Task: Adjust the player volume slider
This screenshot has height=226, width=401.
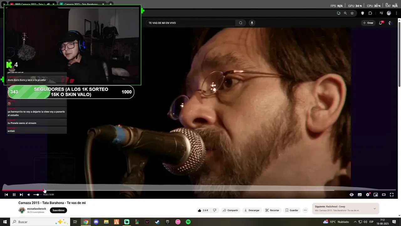Action: pos(37,195)
